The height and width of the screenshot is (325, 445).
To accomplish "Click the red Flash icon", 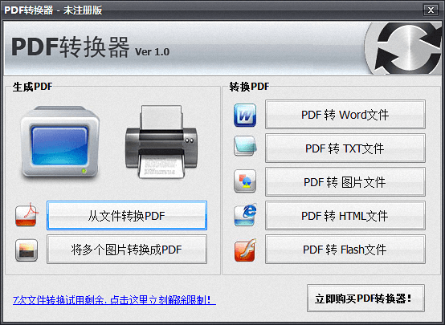I will point(245,250).
